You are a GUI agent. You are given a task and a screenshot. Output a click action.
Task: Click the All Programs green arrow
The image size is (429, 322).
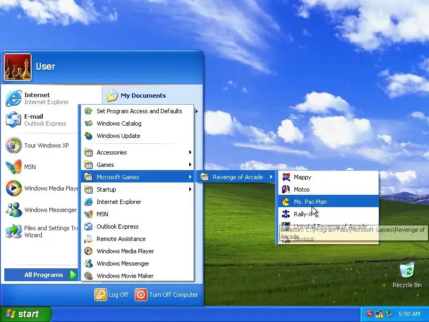click(73, 275)
